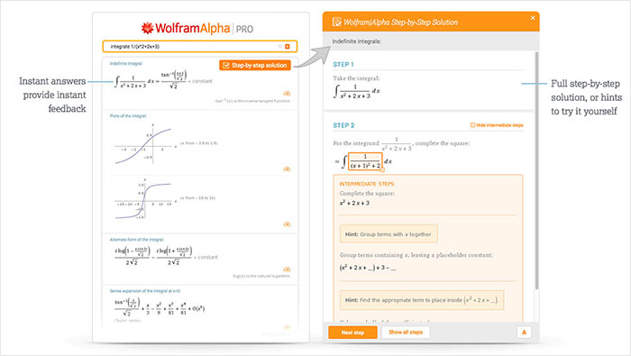Click the 'Take the integral:' text
Viewport: 631px width, 356px height.
tap(356, 78)
